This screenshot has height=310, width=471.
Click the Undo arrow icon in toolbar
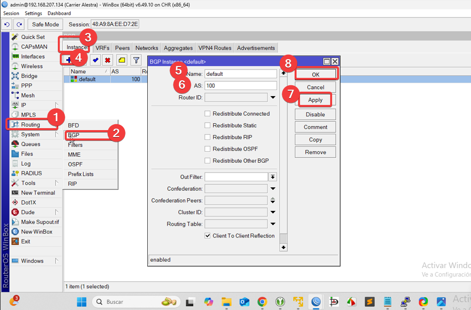click(x=7, y=24)
